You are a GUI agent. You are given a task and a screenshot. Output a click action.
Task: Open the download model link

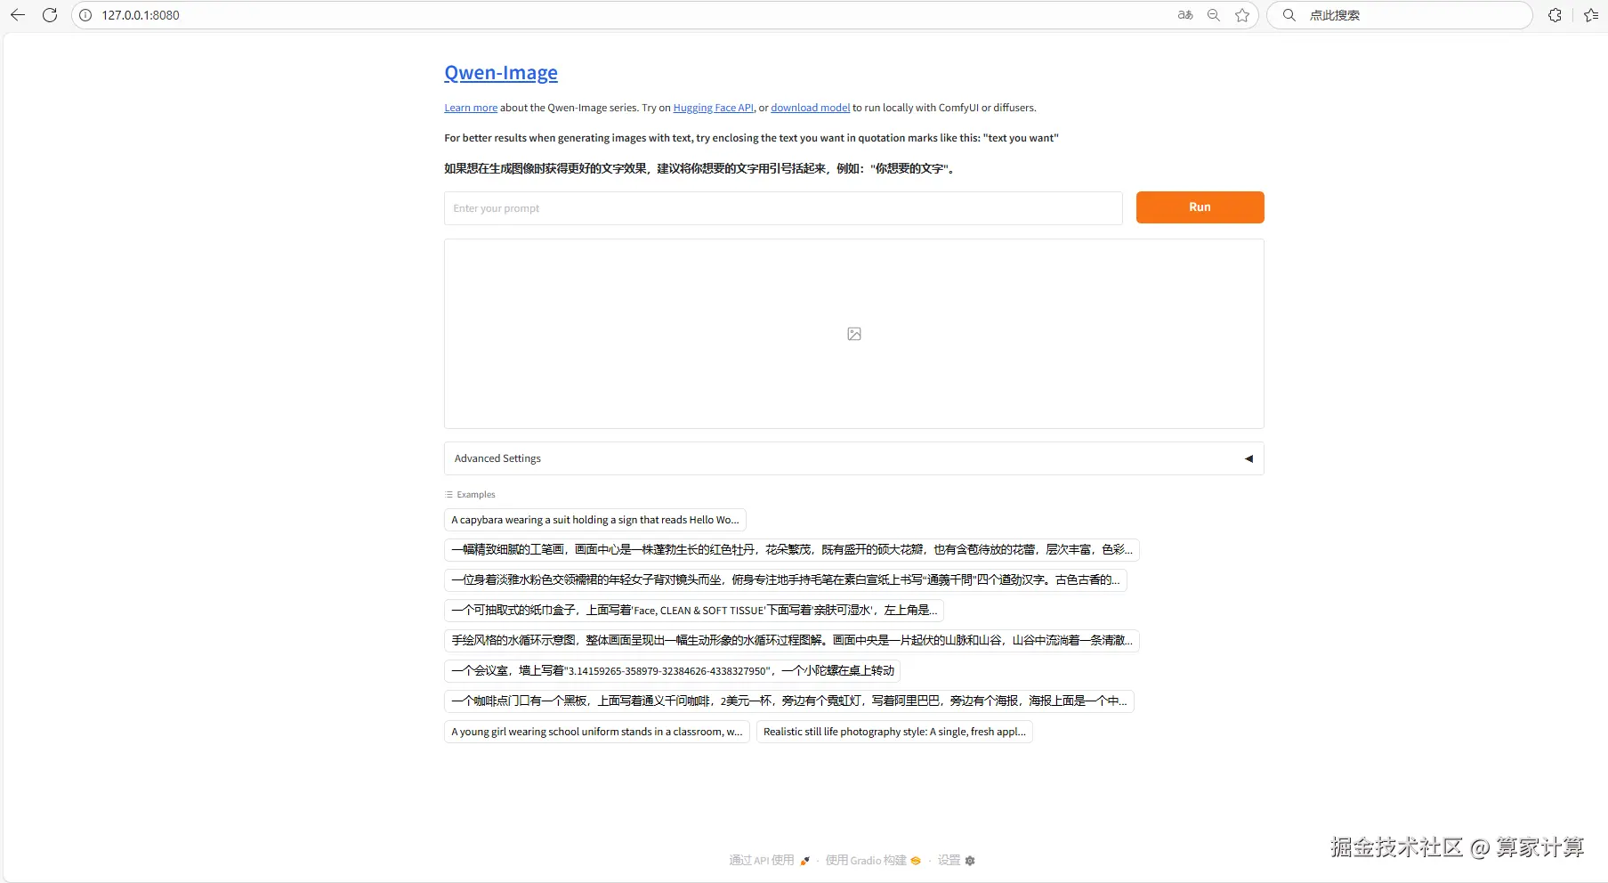[x=809, y=108]
